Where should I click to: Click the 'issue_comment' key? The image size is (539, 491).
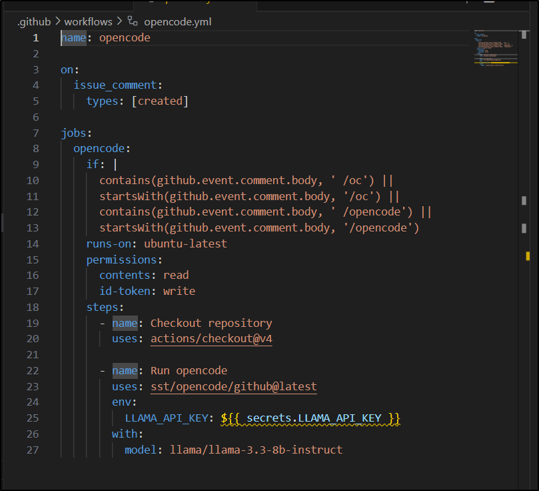click(115, 85)
